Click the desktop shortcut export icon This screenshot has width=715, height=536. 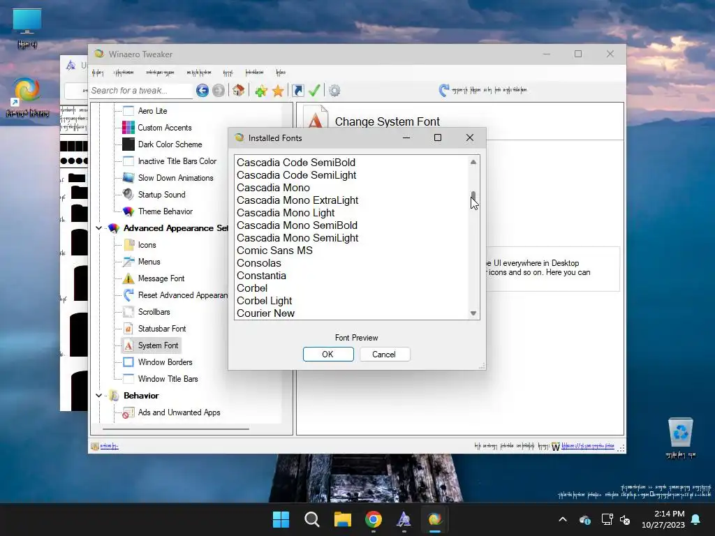[x=297, y=90]
